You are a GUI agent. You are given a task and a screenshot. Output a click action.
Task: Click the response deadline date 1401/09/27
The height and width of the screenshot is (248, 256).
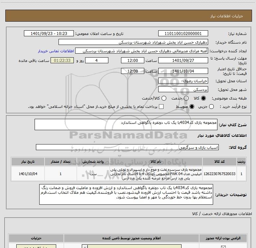click(x=183, y=60)
